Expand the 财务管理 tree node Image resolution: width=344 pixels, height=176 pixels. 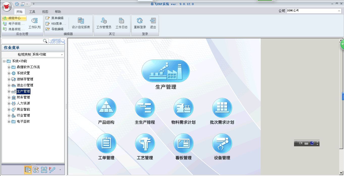tap(9, 97)
